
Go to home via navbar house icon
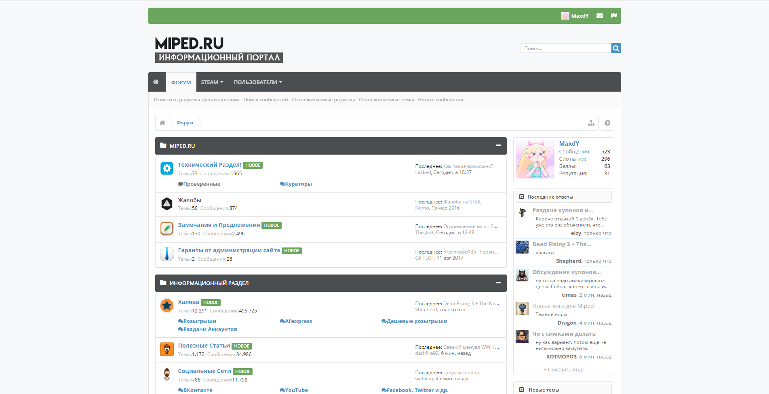156,82
